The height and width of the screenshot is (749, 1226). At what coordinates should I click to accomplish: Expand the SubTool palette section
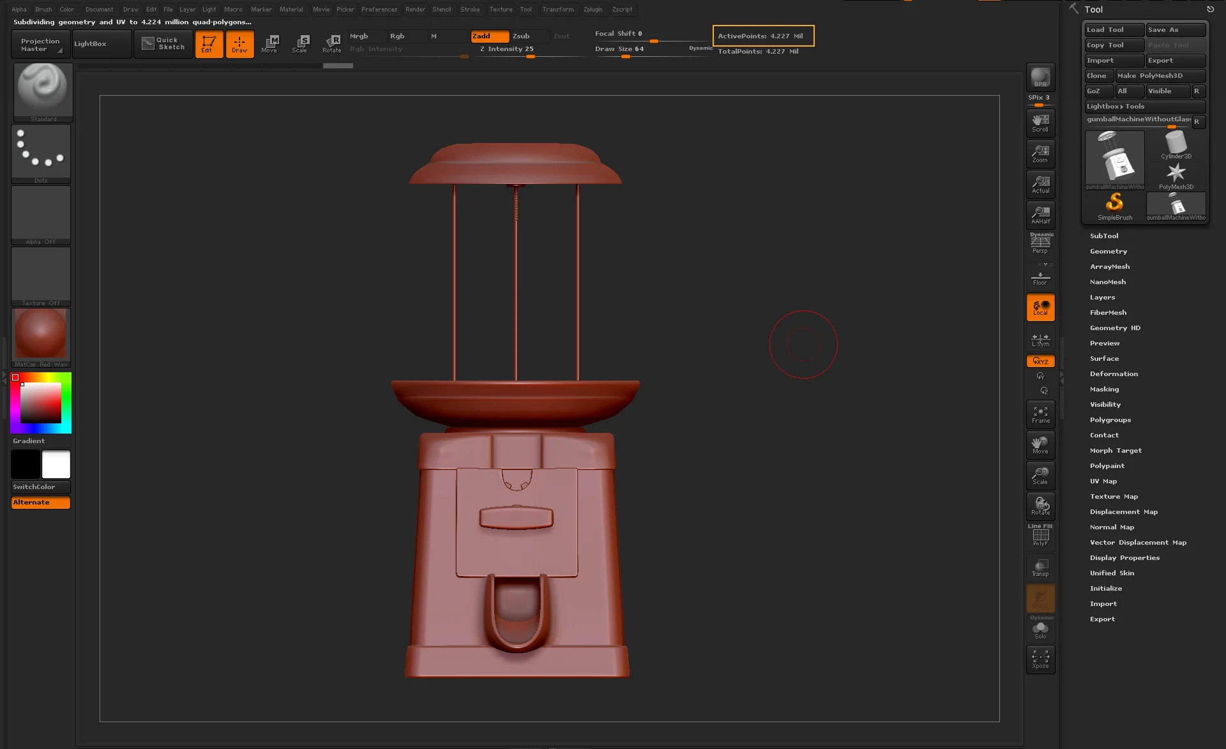pos(1104,236)
